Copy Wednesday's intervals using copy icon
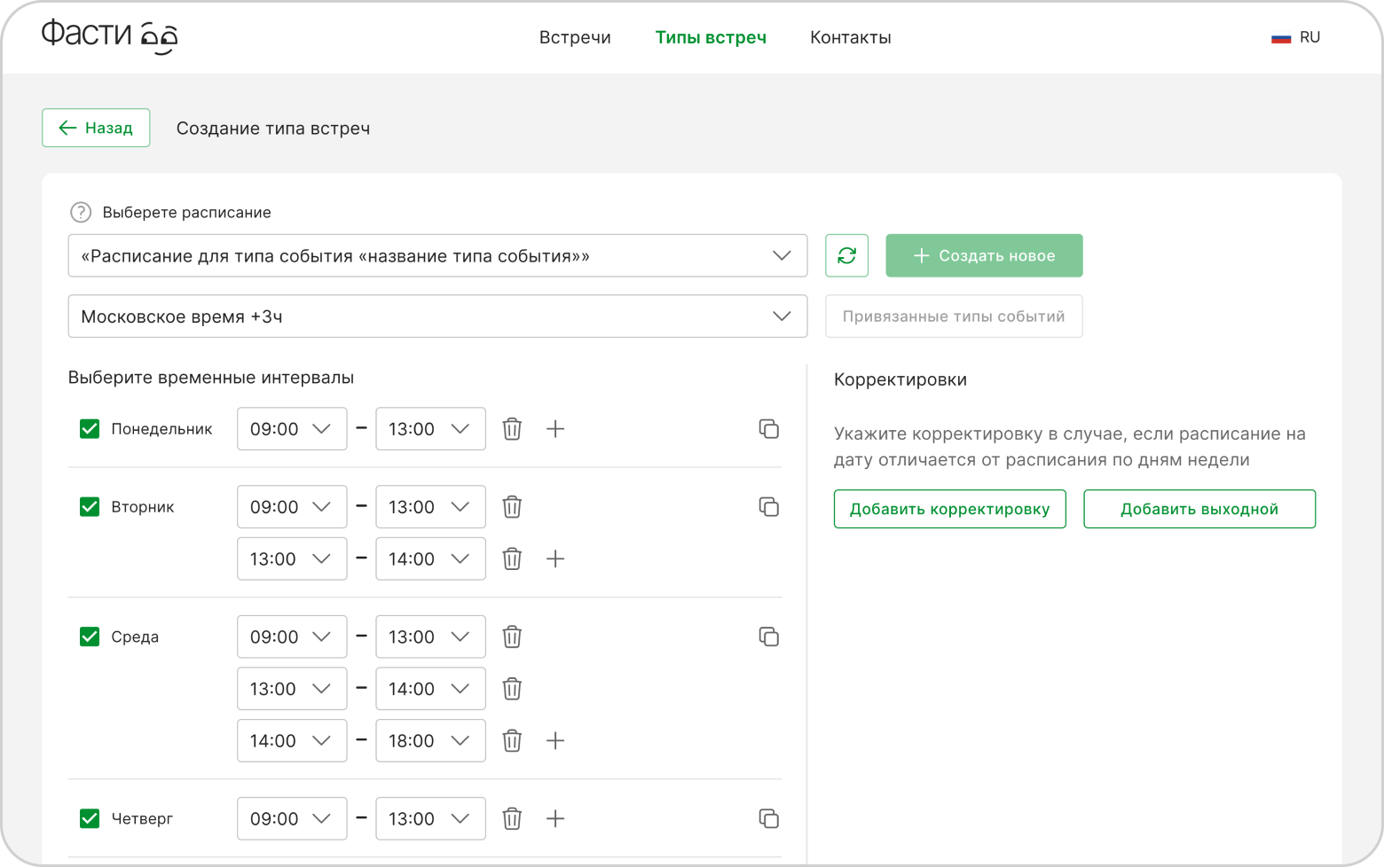This screenshot has height=867, width=1384. (x=768, y=637)
